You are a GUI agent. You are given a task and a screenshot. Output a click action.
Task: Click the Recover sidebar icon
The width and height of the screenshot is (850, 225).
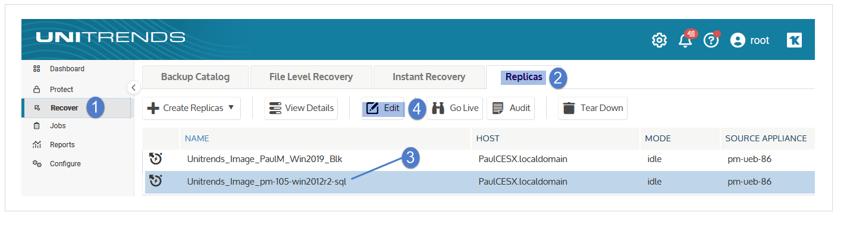coord(37,108)
